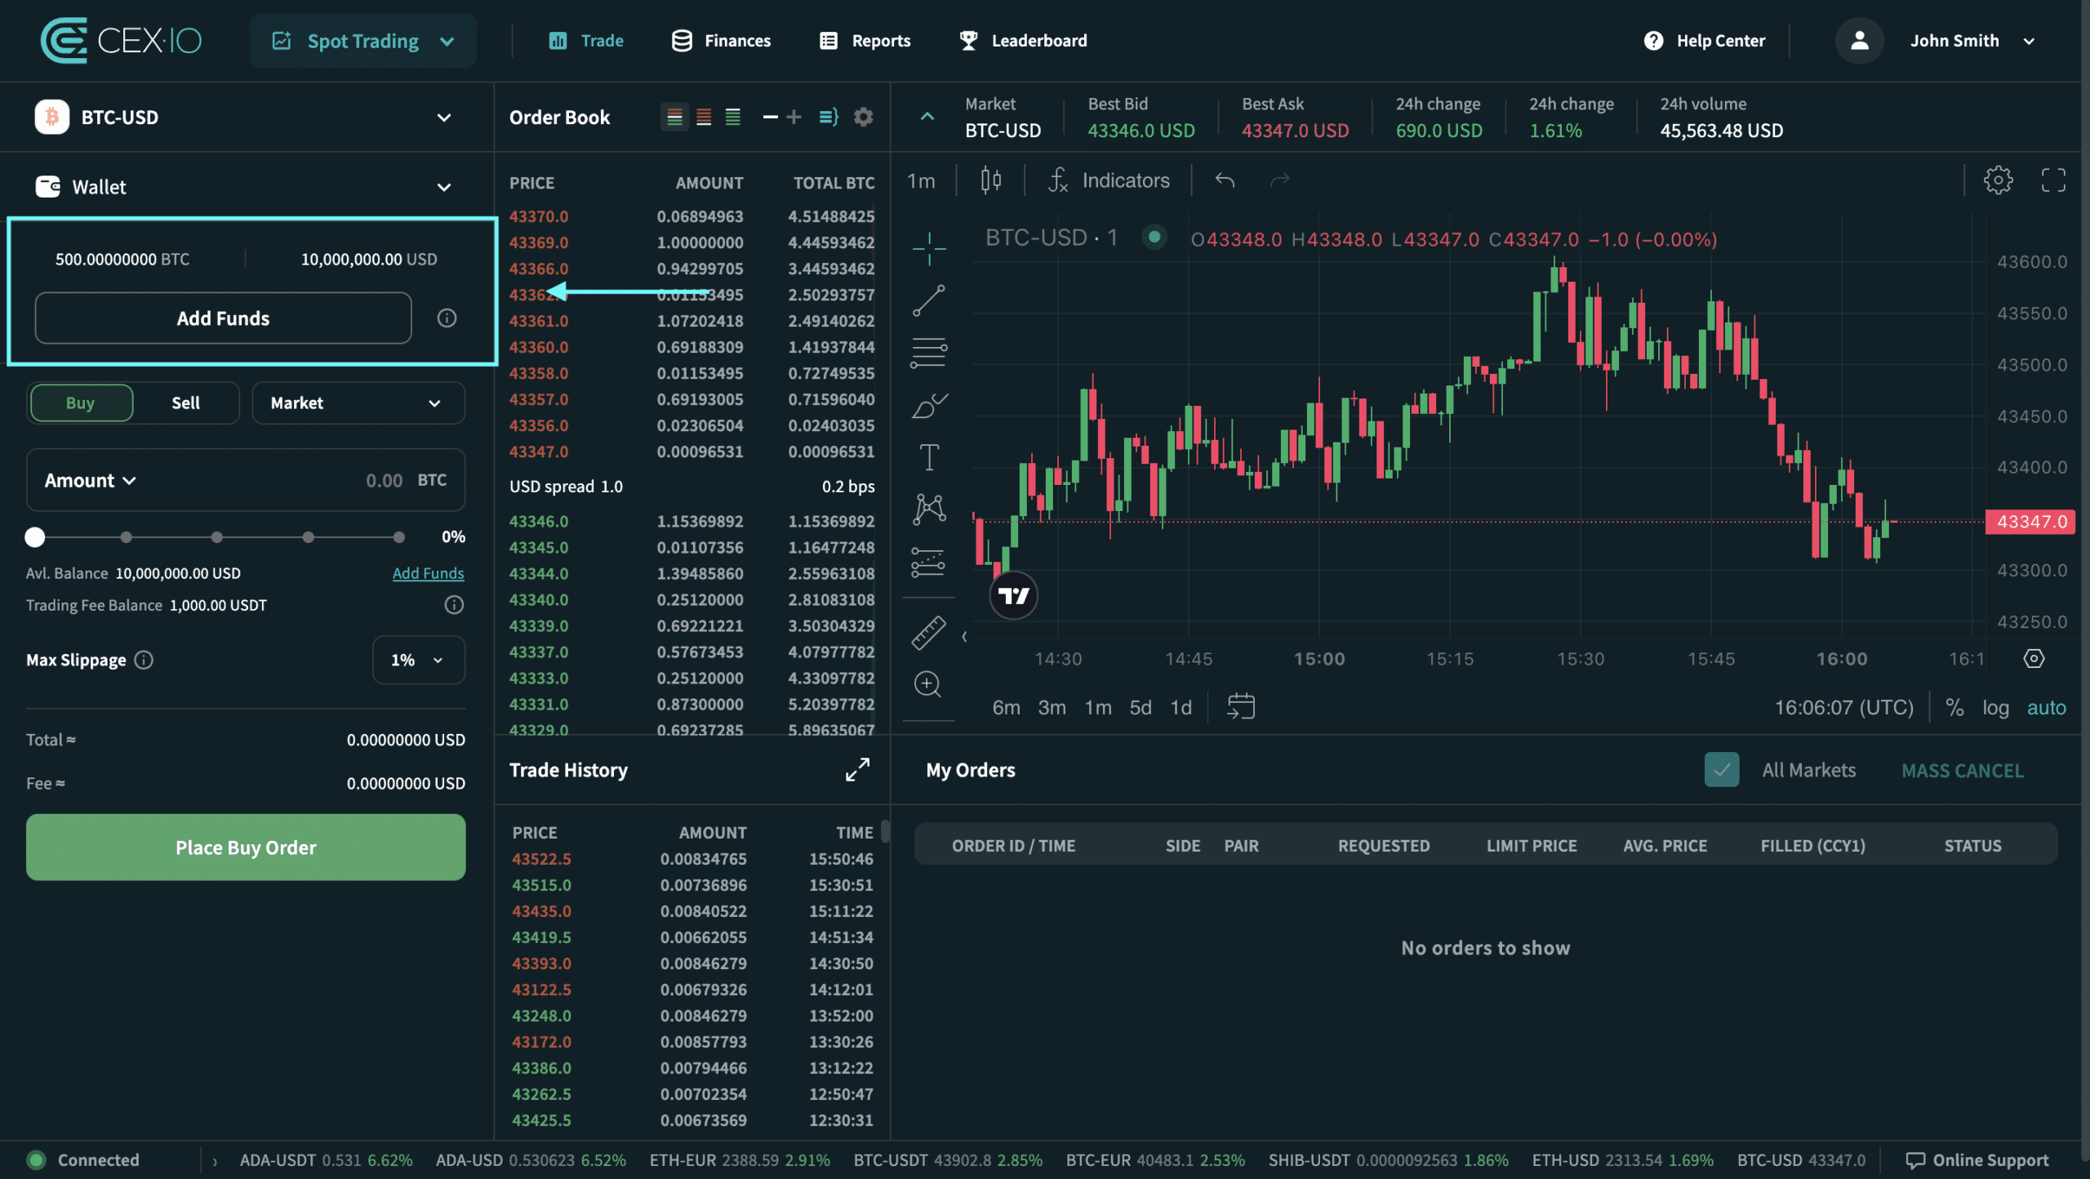Click Add Funds info icon in wallet

(447, 318)
